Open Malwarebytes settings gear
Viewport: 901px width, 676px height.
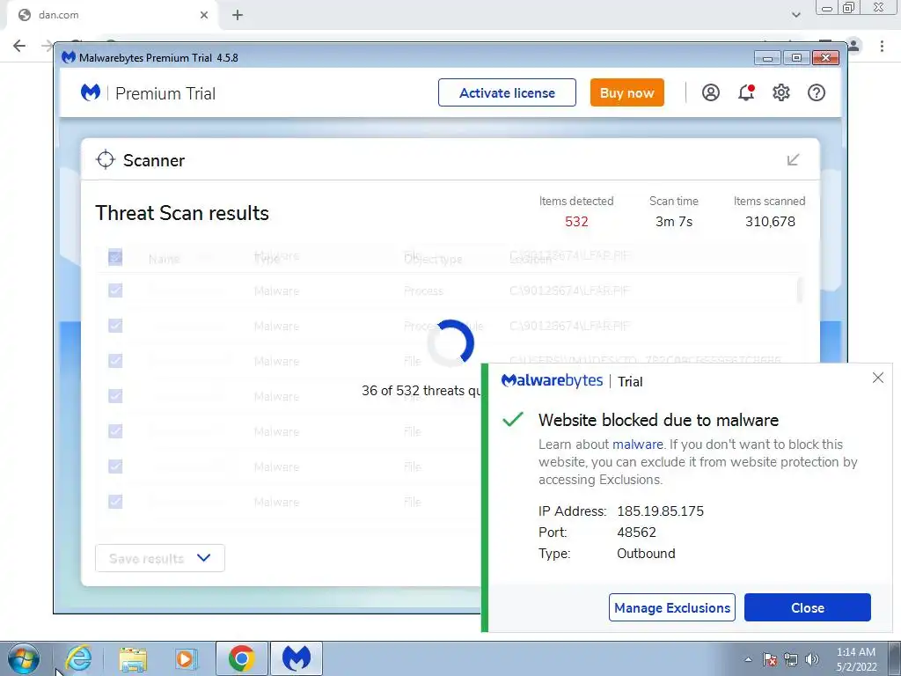pos(781,92)
